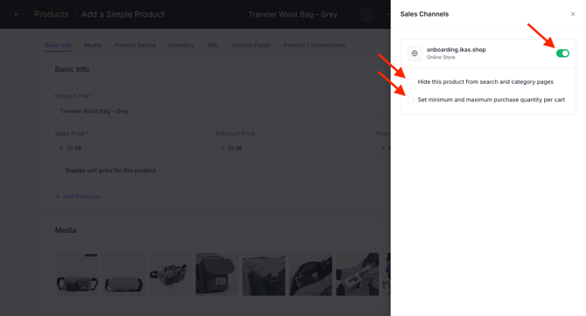Screen dimensions: 586x316
Task: Click the Add Price List link
Action: point(78,197)
